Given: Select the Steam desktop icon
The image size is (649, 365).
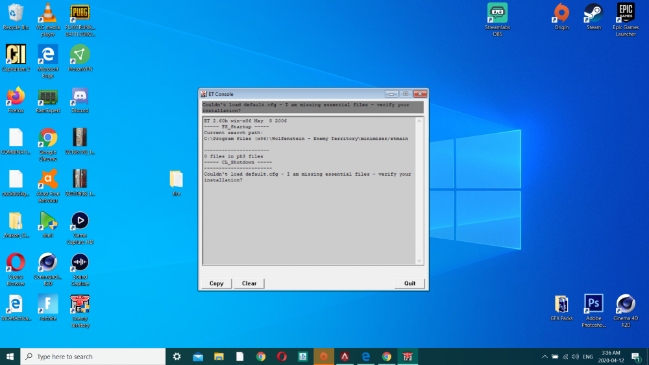Looking at the screenshot, I should (594, 17).
